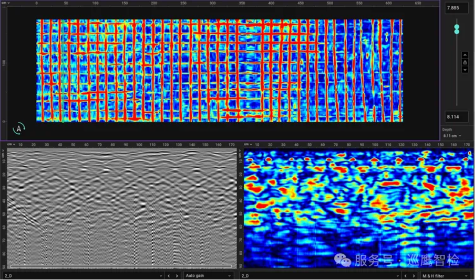475x280 pixels.
Task: Expand the Depth 8.11 cm dropdown
Action: point(452,136)
